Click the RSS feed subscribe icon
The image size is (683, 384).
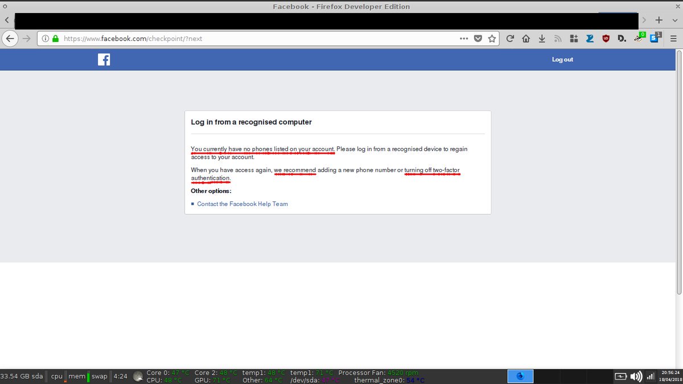[x=558, y=39]
